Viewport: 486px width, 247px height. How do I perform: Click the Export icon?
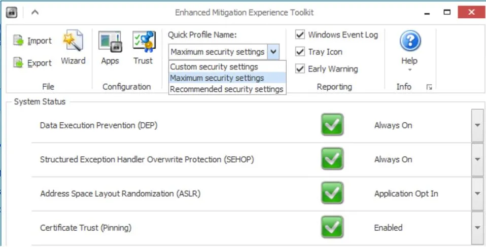coord(19,63)
